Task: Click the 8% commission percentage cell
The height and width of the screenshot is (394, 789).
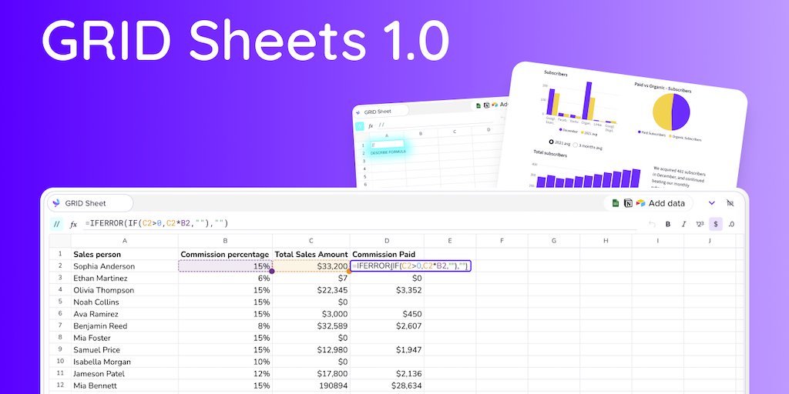Action: (226, 326)
